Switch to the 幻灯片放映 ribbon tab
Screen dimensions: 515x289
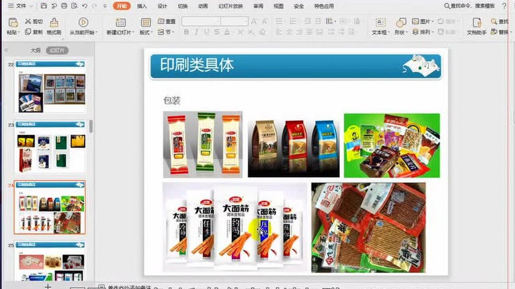[231, 6]
